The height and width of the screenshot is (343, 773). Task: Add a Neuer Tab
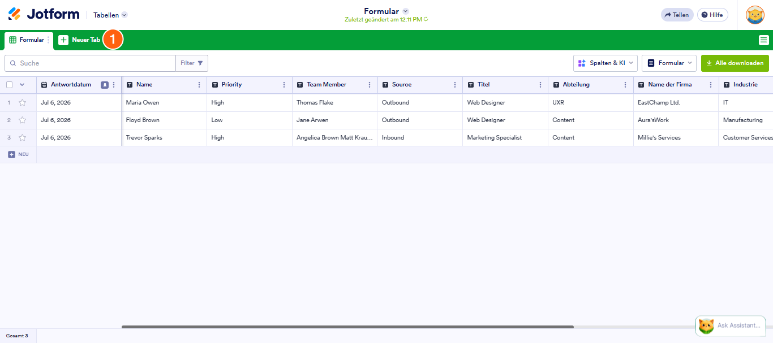pyautogui.click(x=80, y=40)
